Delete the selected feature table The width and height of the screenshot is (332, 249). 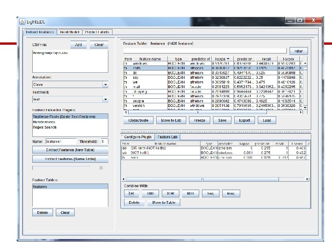[42, 213]
